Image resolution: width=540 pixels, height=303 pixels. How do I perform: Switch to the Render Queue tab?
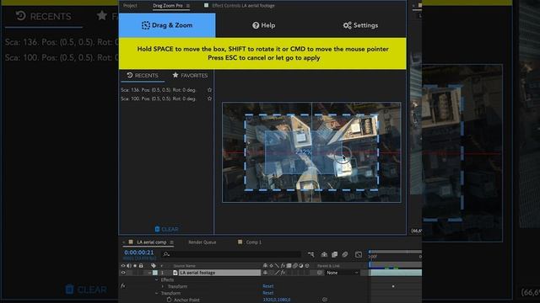(x=202, y=242)
